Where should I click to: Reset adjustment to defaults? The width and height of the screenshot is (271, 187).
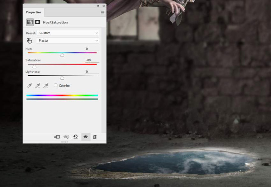click(x=75, y=137)
